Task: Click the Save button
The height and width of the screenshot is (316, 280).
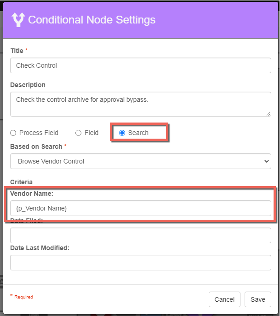Action: 257,299
